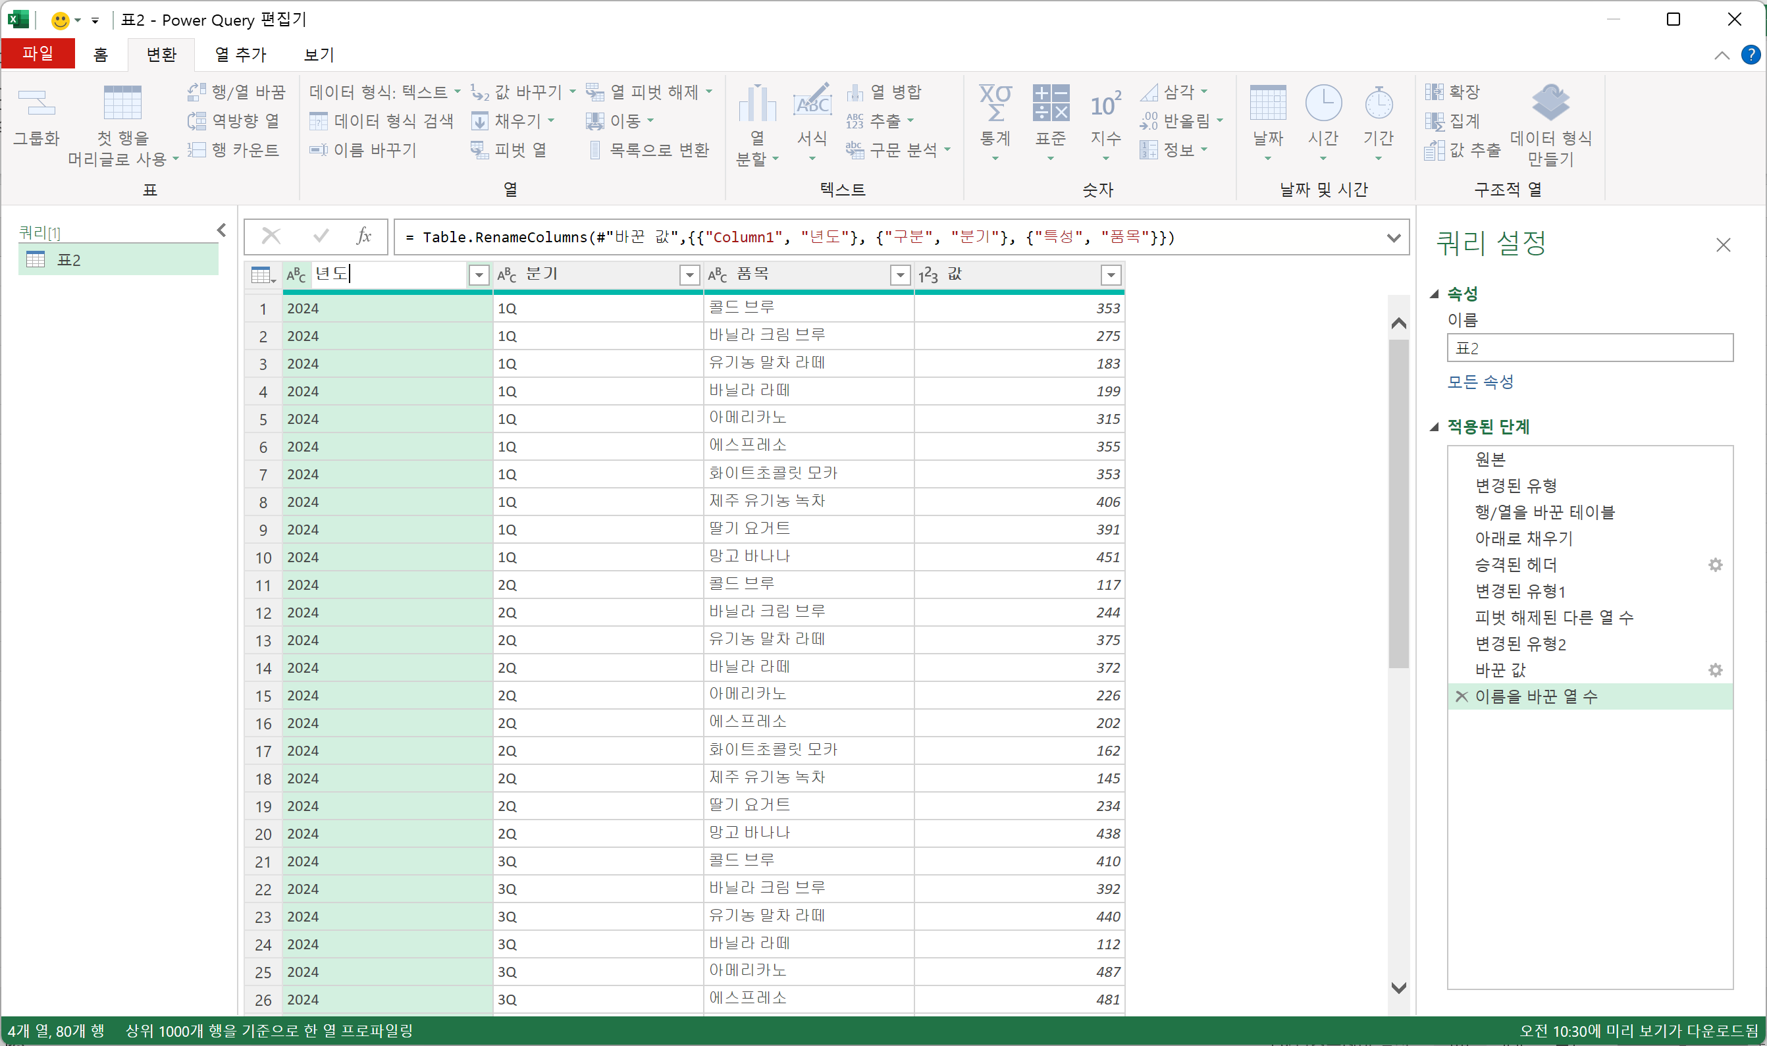Image resolution: width=1767 pixels, height=1046 pixels.
Task: Click 데이터 형식 만들기 icon
Action: click(x=1550, y=103)
